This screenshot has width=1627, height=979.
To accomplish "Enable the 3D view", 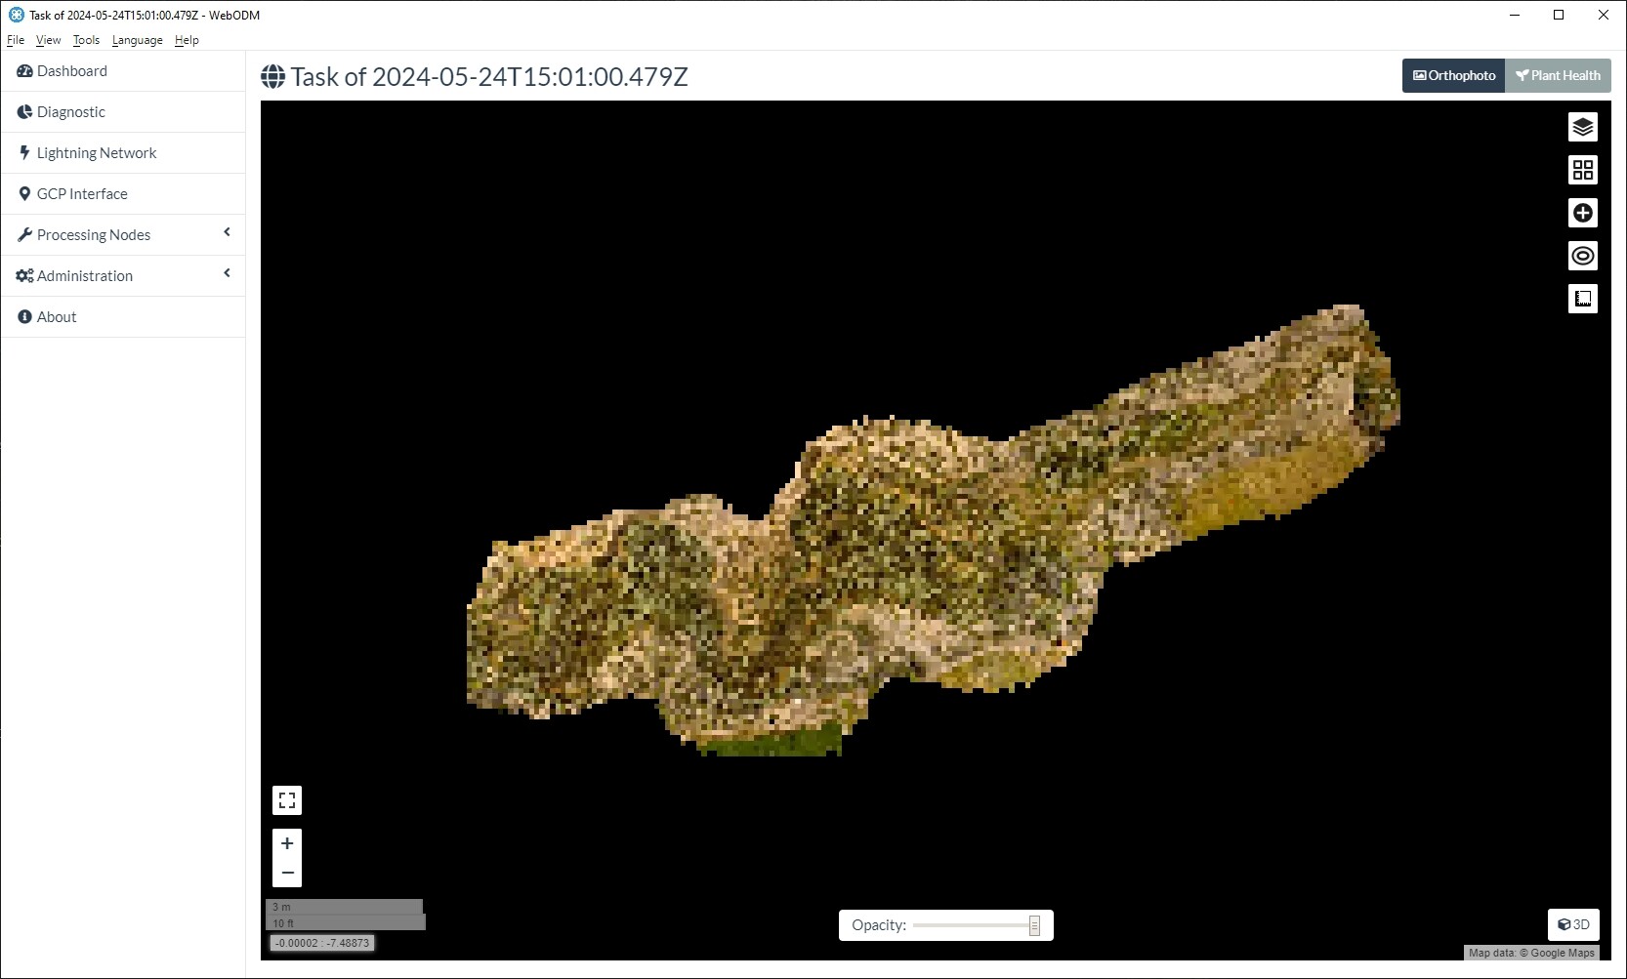I will [x=1573, y=924].
